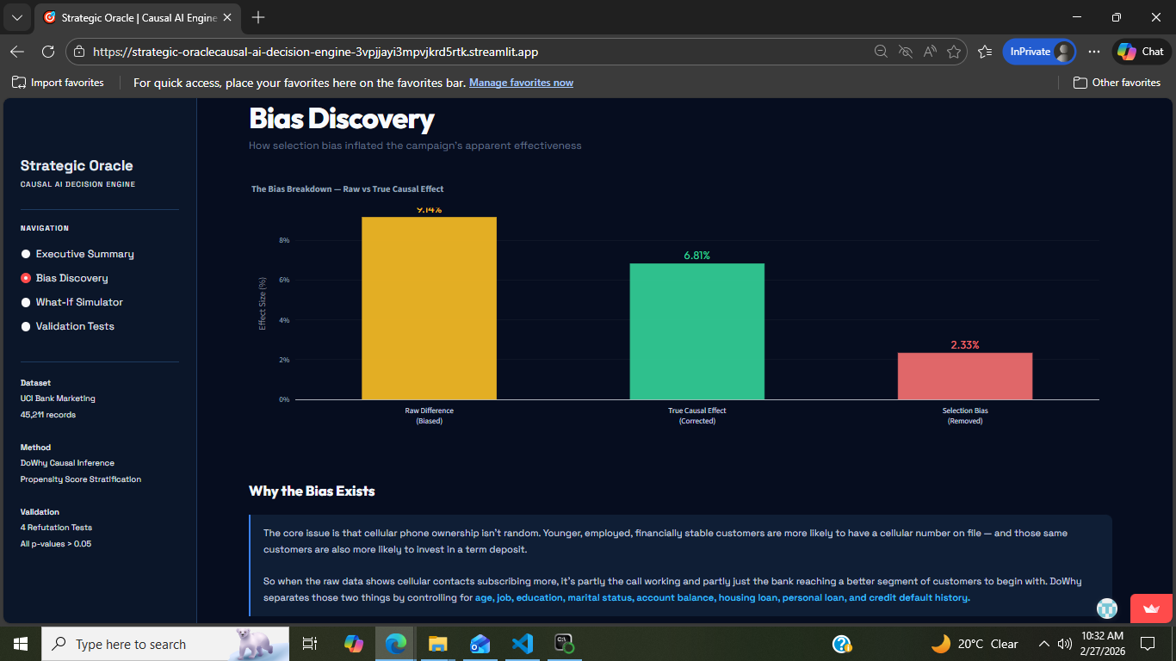Click the Why the Bias Exists heading
This screenshot has width=1176, height=661.
tap(312, 491)
